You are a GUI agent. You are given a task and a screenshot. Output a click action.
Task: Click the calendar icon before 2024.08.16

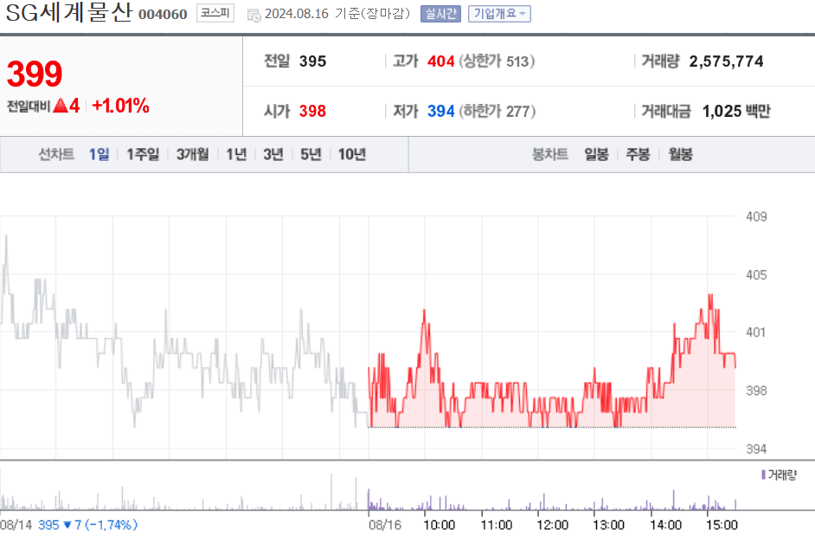coord(253,15)
